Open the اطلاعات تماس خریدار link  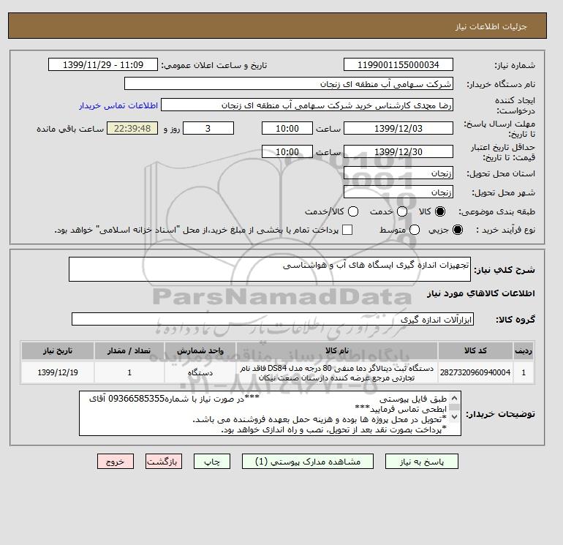coord(118,105)
